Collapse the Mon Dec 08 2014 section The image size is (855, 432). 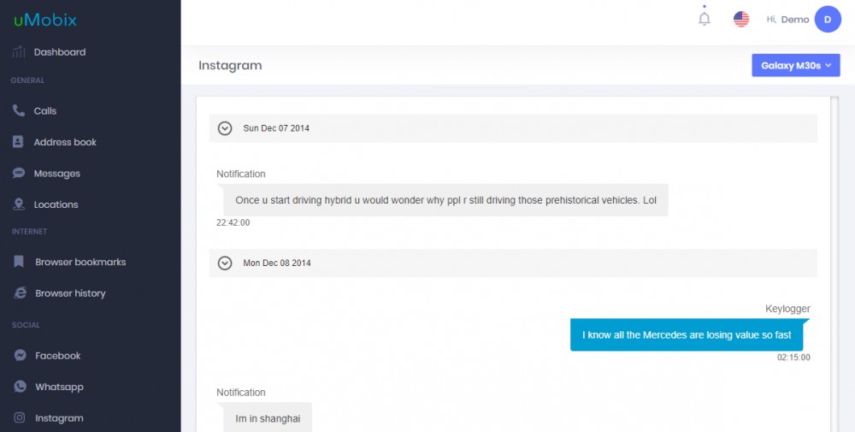click(x=225, y=263)
